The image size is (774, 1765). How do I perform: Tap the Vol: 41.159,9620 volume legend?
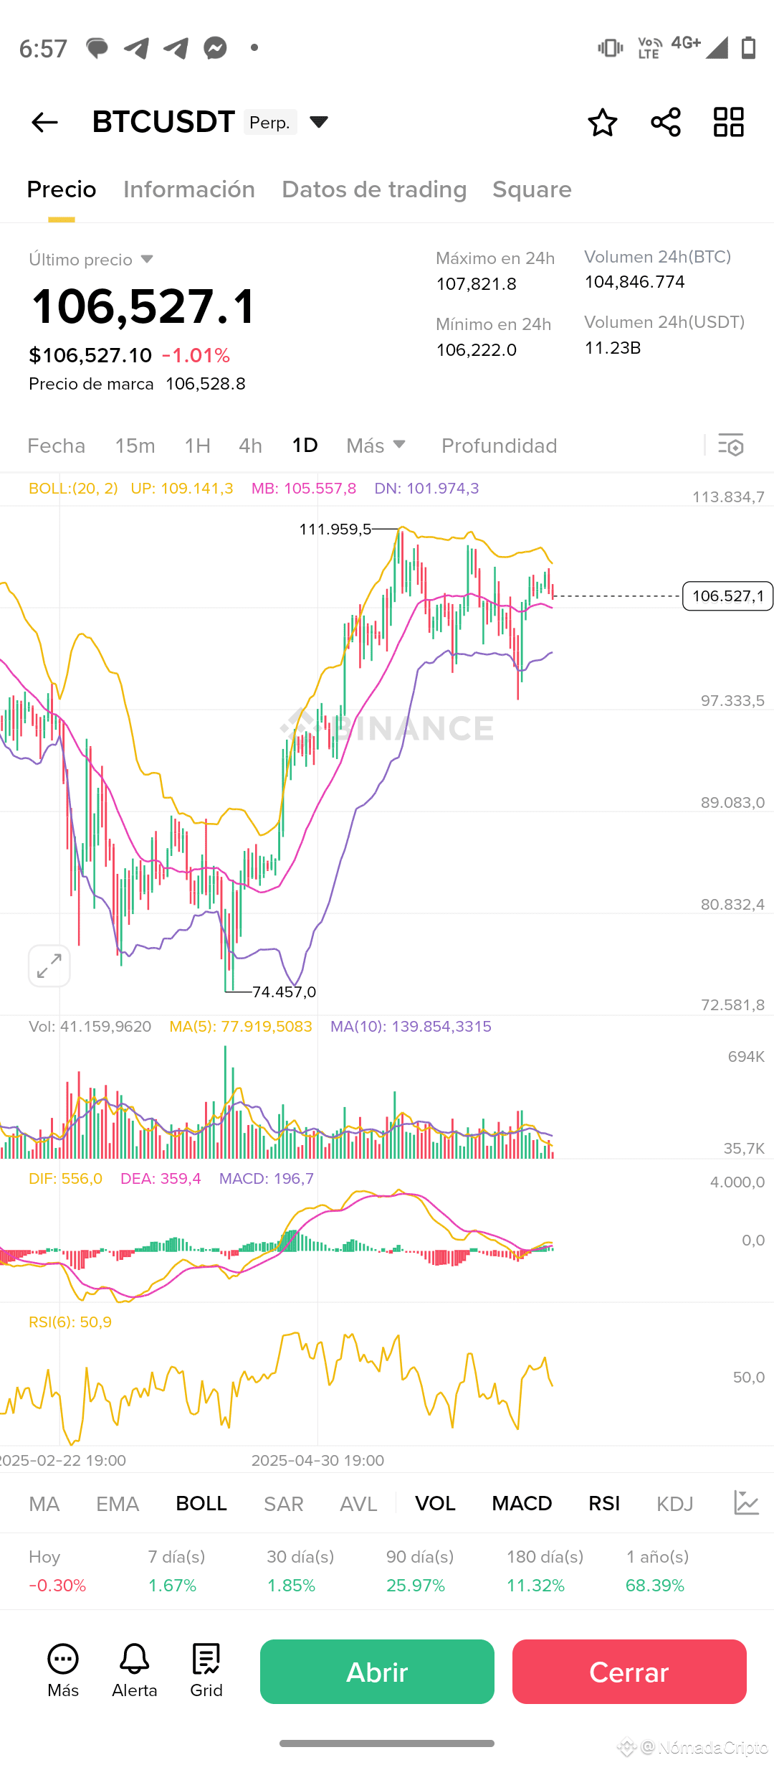[x=90, y=1027]
